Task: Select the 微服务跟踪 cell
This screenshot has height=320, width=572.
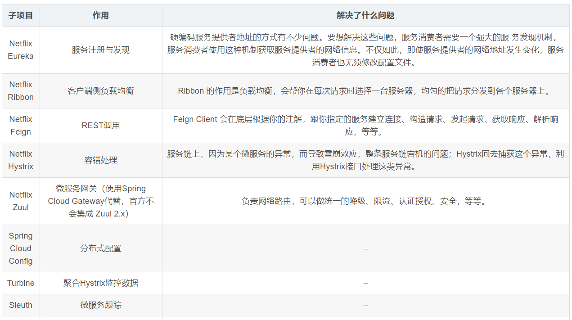Action: 101,305
